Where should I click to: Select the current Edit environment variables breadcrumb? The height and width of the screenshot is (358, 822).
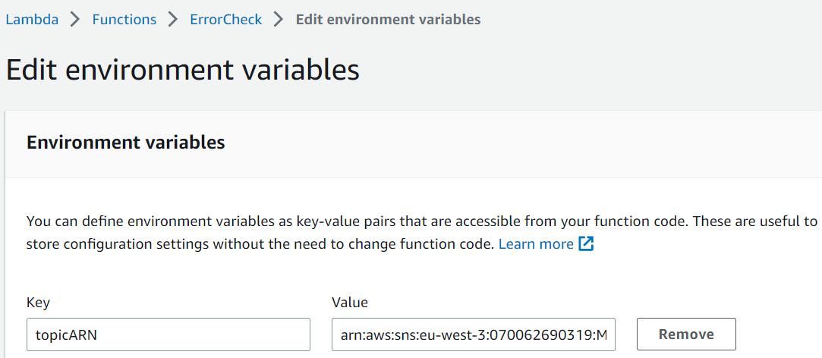click(388, 20)
